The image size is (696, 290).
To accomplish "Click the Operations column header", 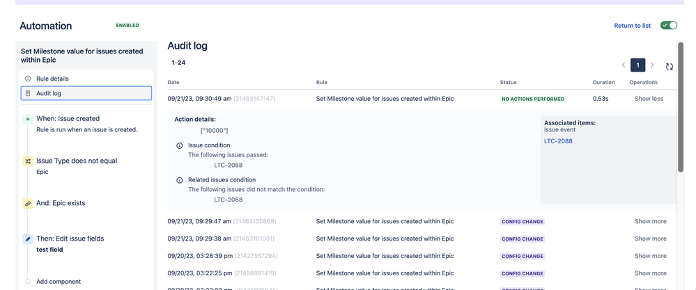I will click(644, 82).
